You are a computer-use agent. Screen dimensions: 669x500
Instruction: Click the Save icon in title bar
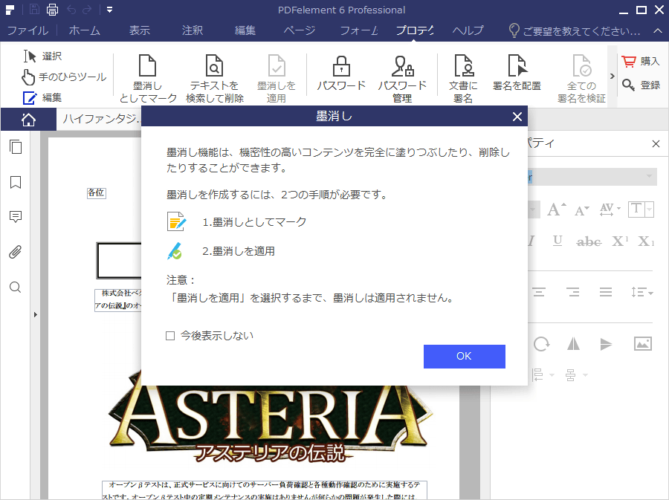pos(34,10)
